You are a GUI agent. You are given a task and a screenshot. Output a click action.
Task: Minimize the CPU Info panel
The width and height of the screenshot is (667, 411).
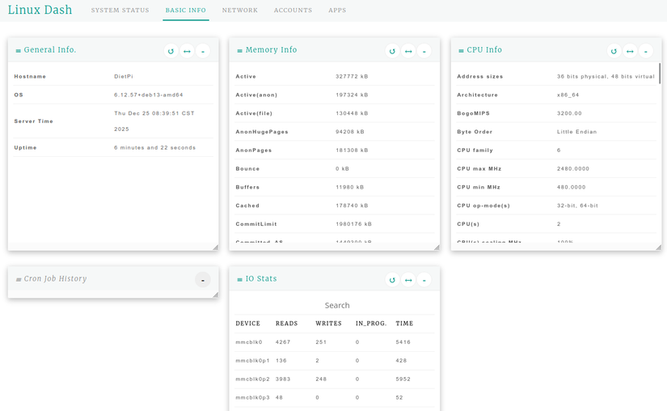[646, 51]
